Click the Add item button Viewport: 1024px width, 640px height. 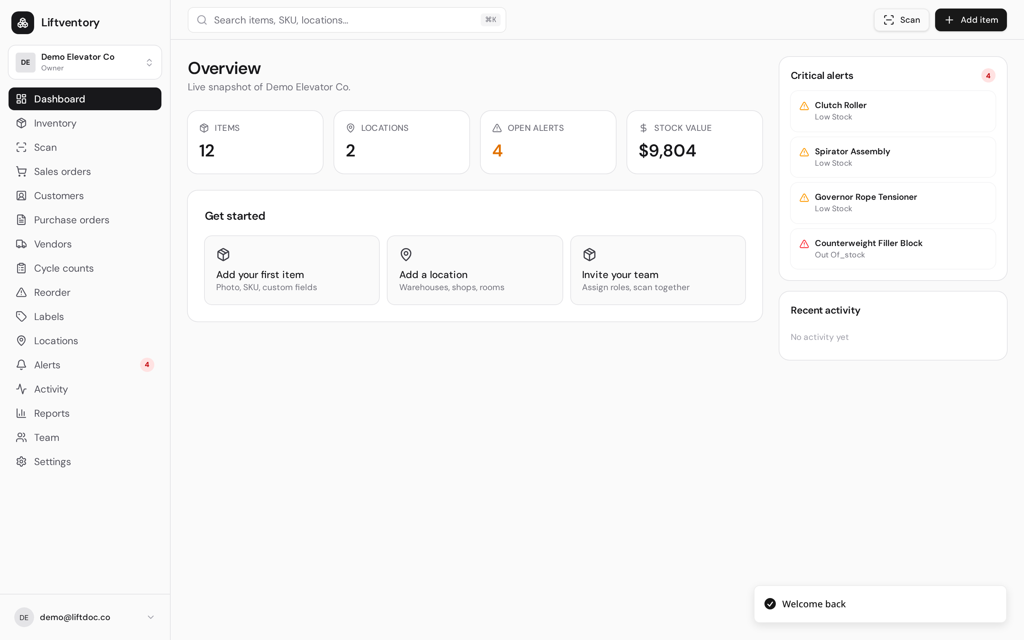[x=971, y=20]
